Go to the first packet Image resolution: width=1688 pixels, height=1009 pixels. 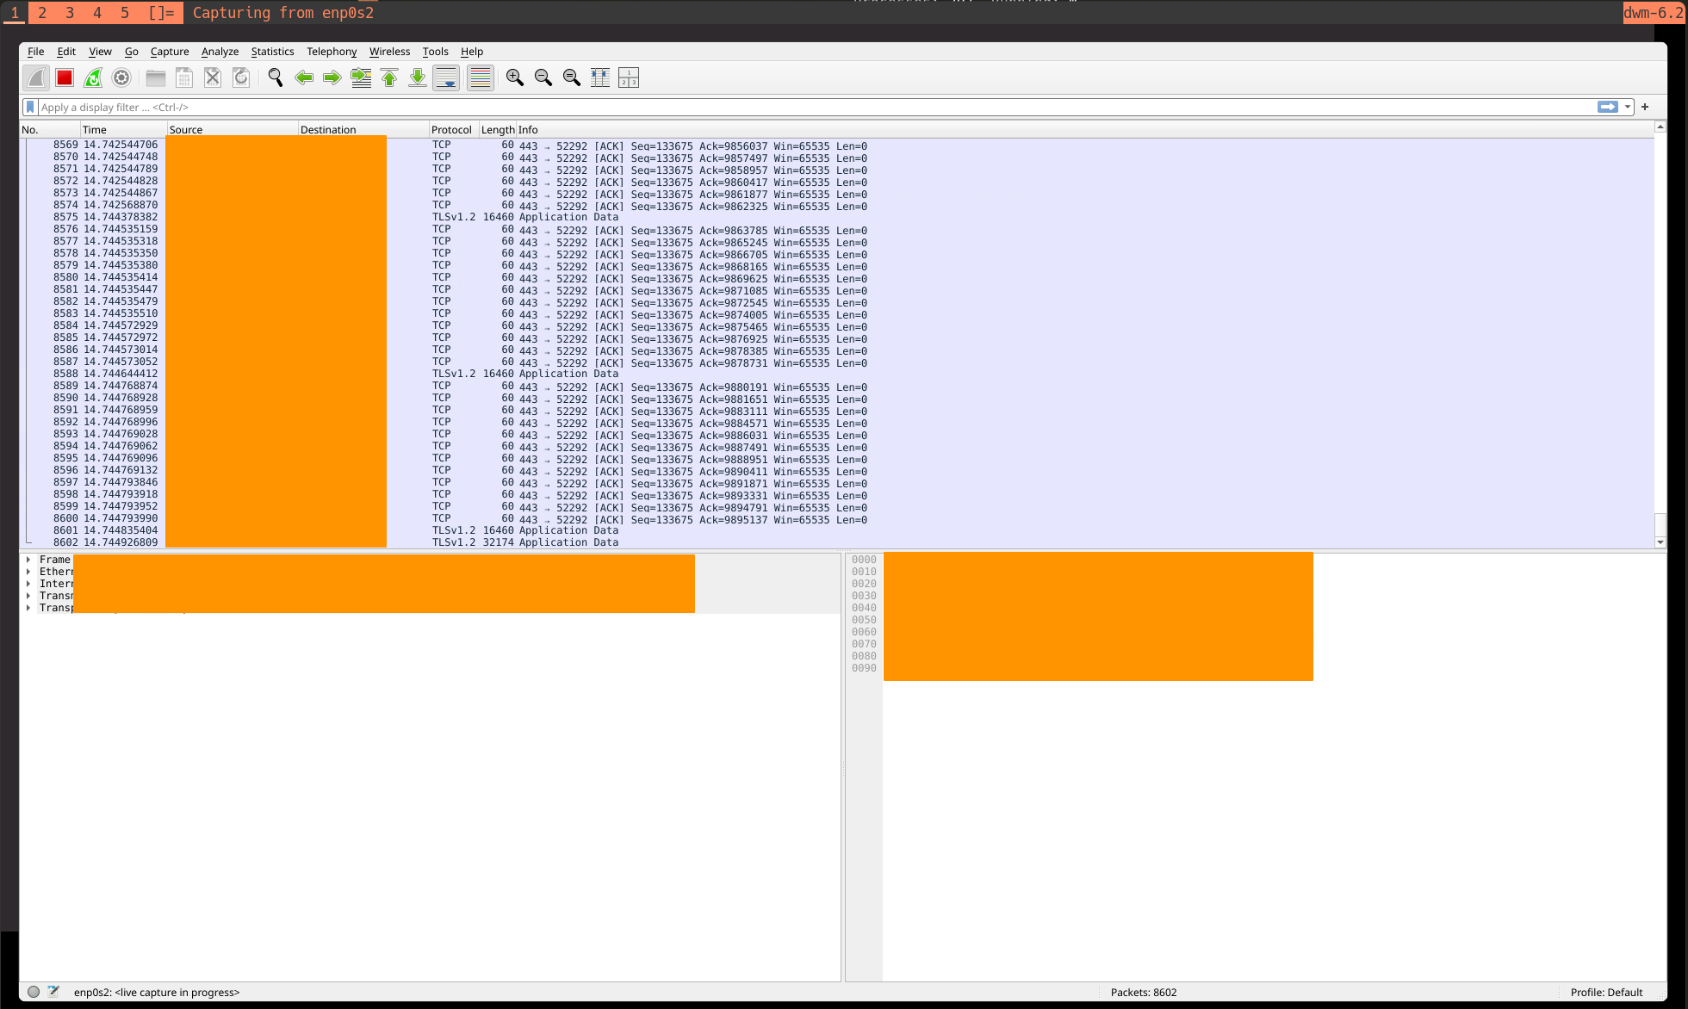coord(389,78)
